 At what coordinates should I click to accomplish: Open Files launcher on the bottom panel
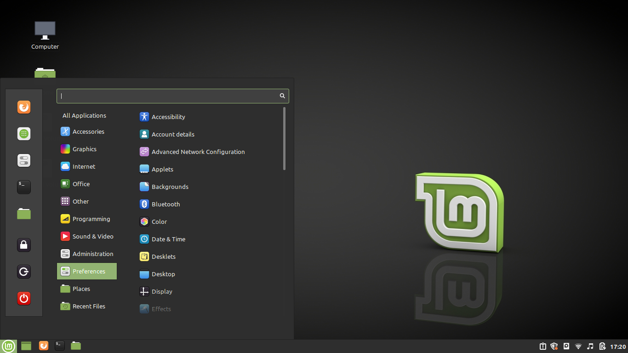[x=76, y=346]
